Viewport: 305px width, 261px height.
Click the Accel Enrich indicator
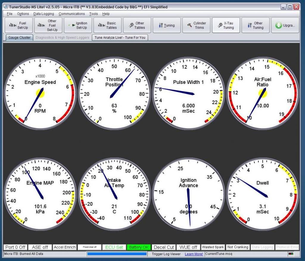click(65, 247)
